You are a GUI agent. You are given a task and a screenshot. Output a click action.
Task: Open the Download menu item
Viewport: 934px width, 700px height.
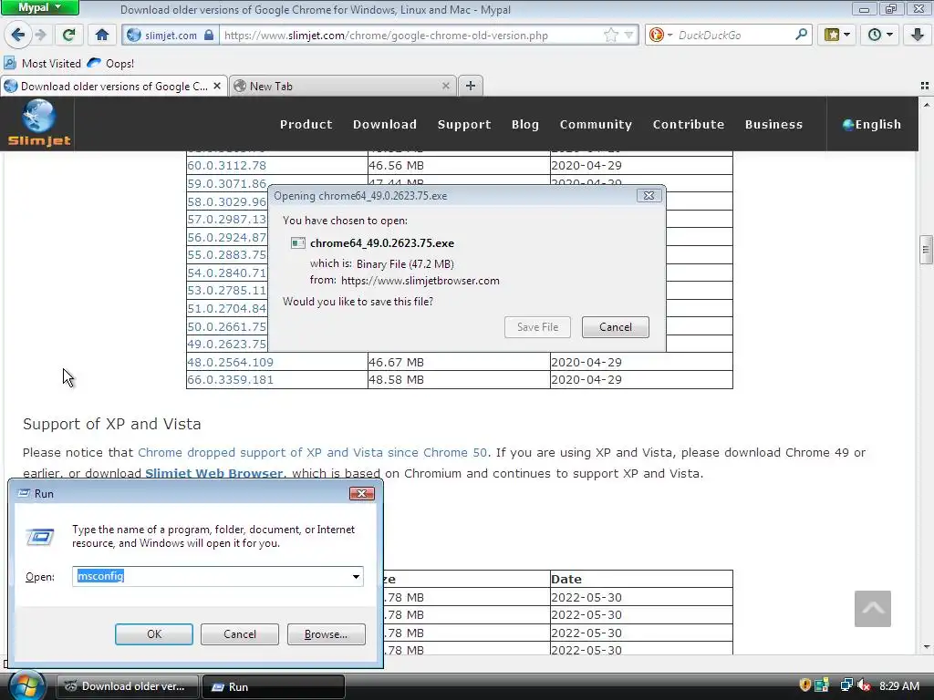385,124
